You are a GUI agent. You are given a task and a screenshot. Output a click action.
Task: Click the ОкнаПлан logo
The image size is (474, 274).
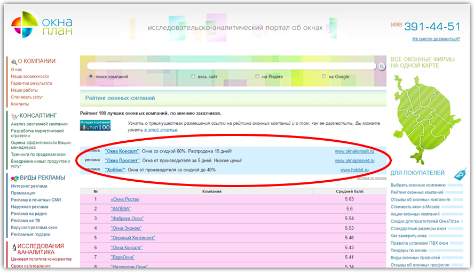point(41,26)
